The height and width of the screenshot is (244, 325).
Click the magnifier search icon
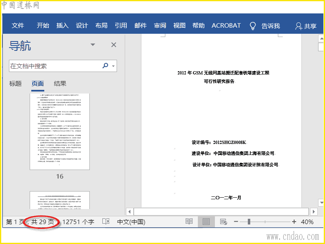pyautogui.click(x=106, y=66)
